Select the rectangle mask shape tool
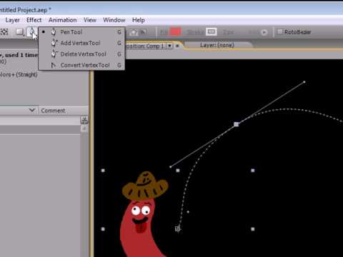Screen dimensions: 343x257 click(20, 32)
